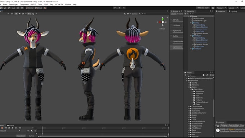Click the Scene view search field

155,14
